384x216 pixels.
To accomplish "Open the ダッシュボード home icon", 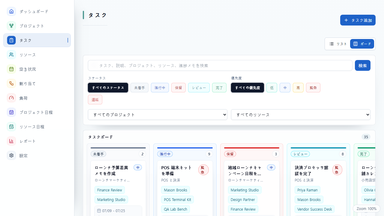I will [x=11, y=11].
